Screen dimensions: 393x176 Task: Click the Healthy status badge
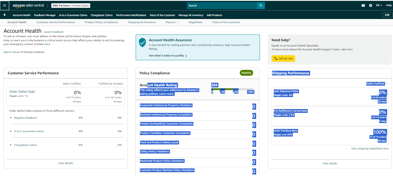[x=246, y=73]
